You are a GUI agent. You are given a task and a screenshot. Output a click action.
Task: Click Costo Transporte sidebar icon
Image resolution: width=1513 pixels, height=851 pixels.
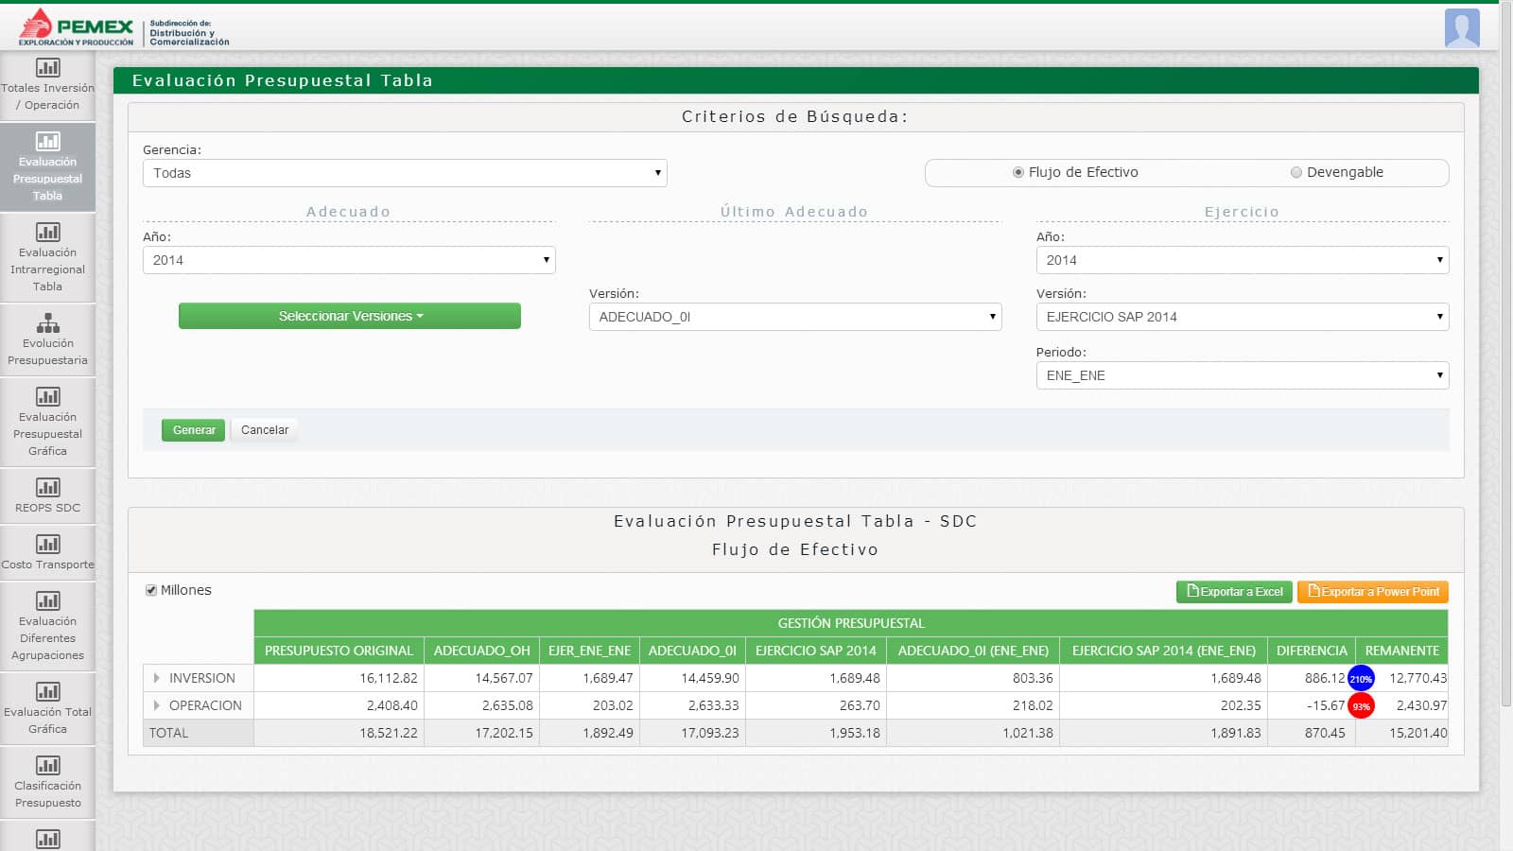pos(47,545)
